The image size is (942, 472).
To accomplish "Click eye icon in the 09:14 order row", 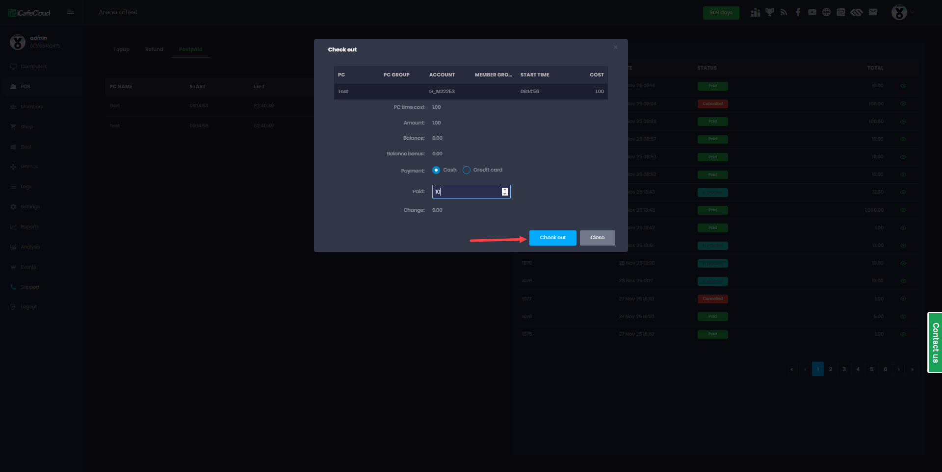I will 903,86.
